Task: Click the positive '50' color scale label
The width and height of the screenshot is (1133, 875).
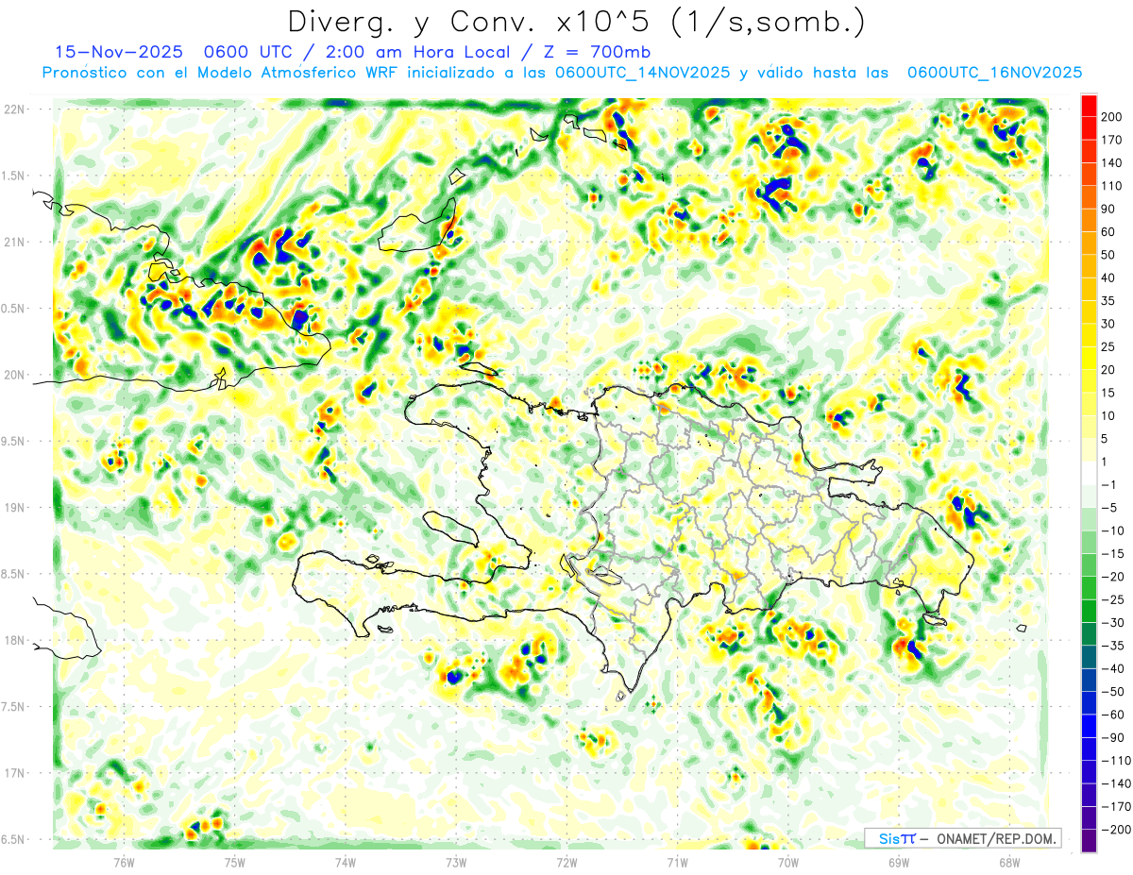Action: pyautogui.click(x=1109, y=255)
